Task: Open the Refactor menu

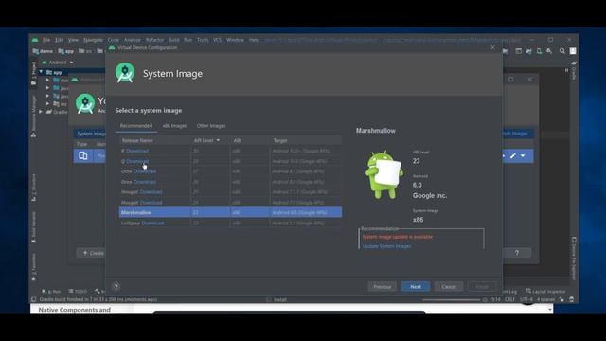Action: (x=154, y=40)
